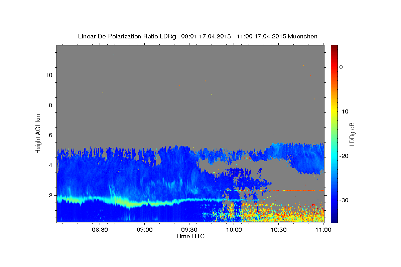Screen dimensions: 401x267
Task: Click the location label "Muenchen" in the title
Action: [303, 36]
